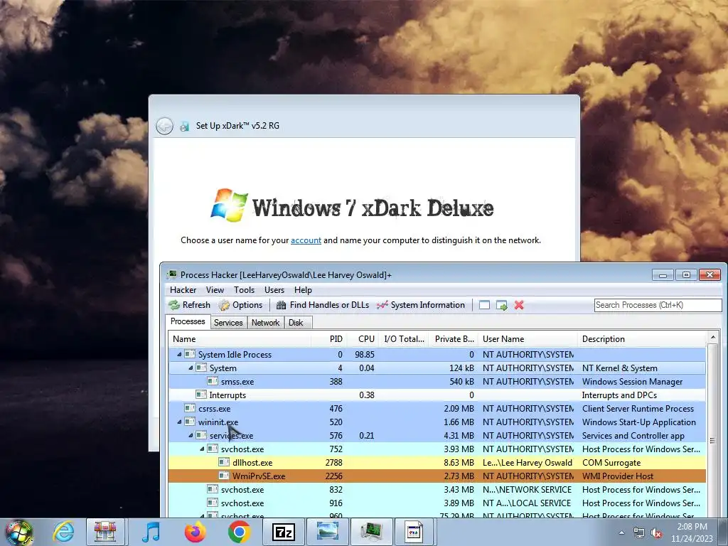Viewport: 728px width, 546px height.
Task: Select the Processes tab
Action: (188, 321)
